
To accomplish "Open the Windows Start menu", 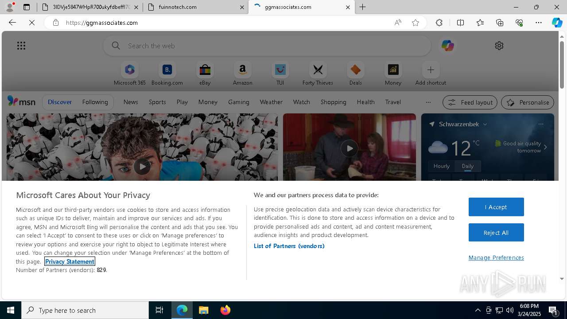I will point(11,310).
